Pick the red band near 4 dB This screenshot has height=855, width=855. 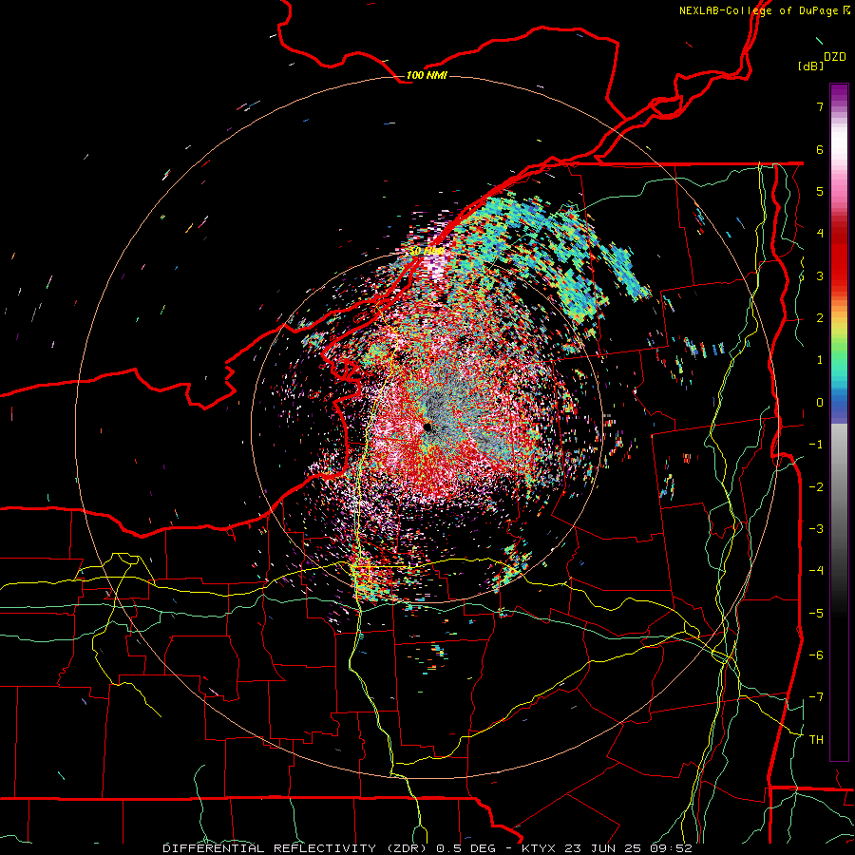coord(839,234)
